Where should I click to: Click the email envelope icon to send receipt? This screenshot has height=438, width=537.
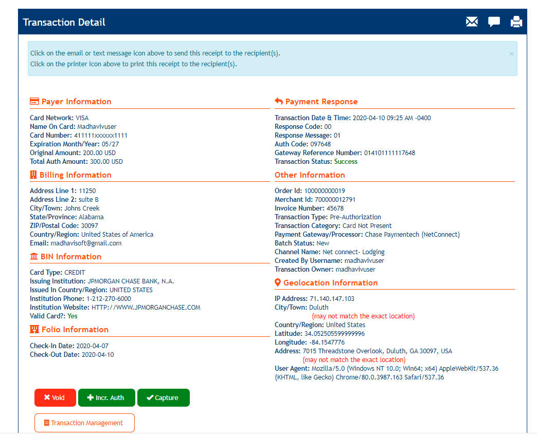(x=472, y=22)
